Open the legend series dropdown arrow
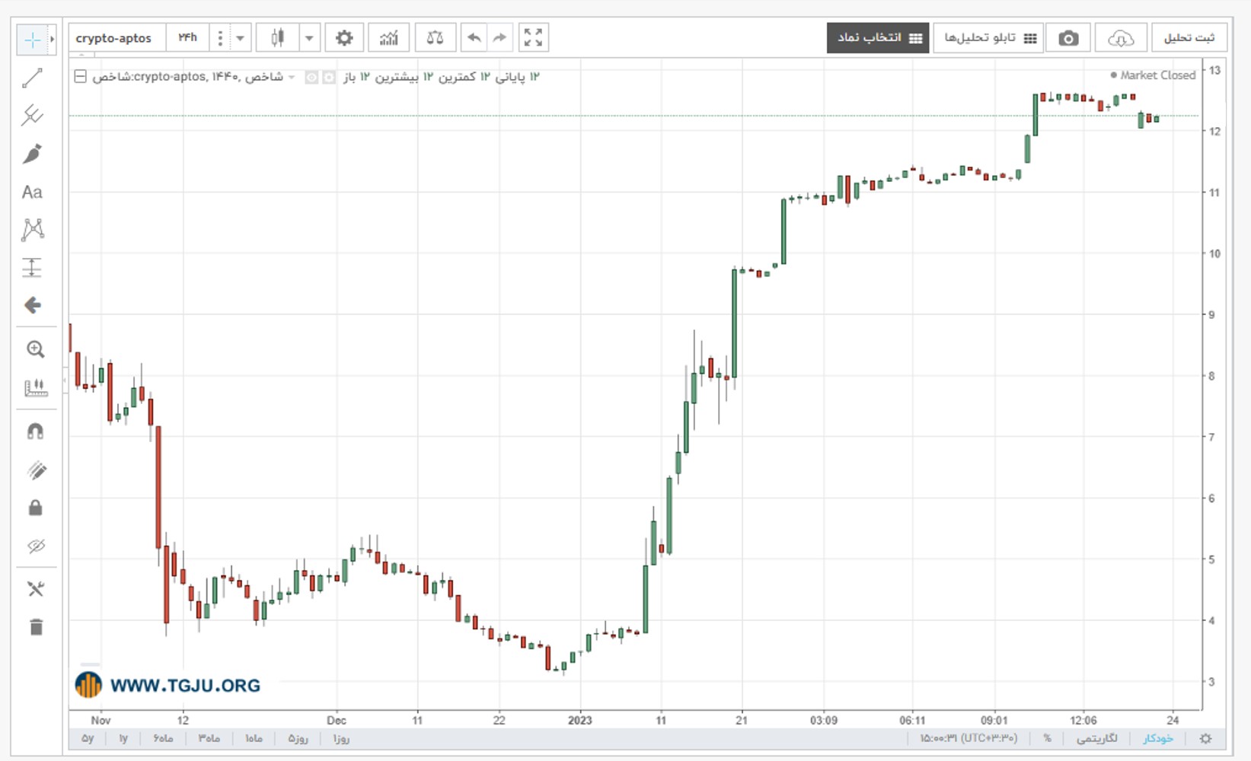Screen dimensions: 1251x761 (x=292, y=77)
